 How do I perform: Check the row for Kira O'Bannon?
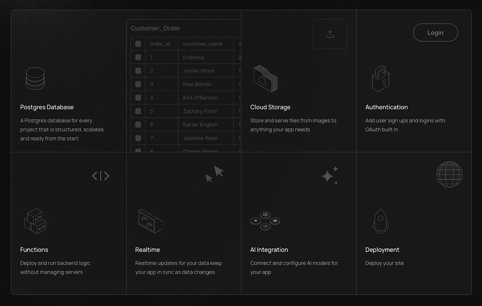pyautogui.click(x=138, y=97)
